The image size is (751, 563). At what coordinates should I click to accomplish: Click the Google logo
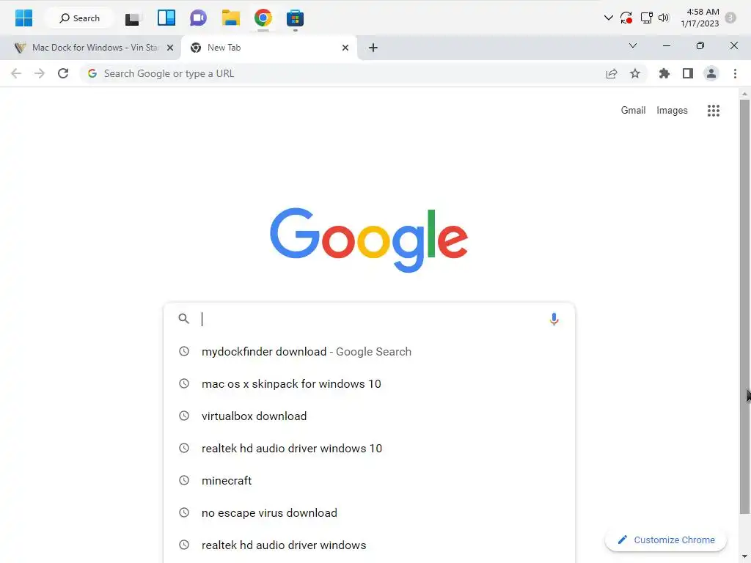(x=369, y=240)
